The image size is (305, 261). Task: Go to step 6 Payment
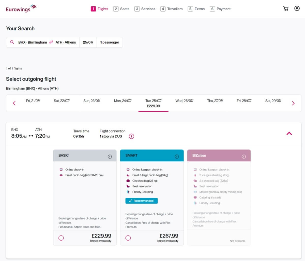pos(220,9)
